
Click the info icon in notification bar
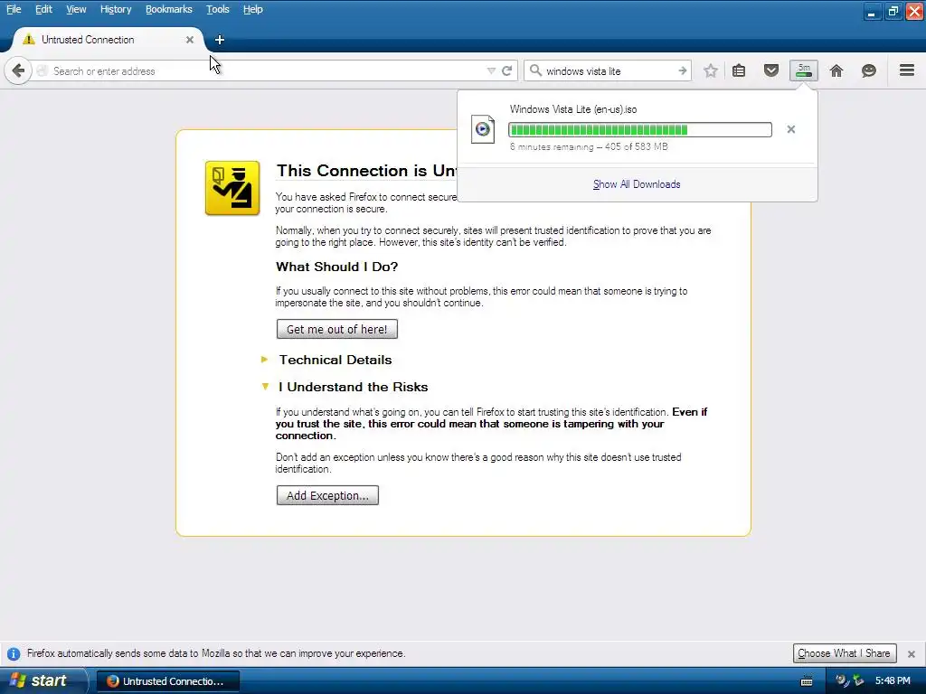(14, 654)
